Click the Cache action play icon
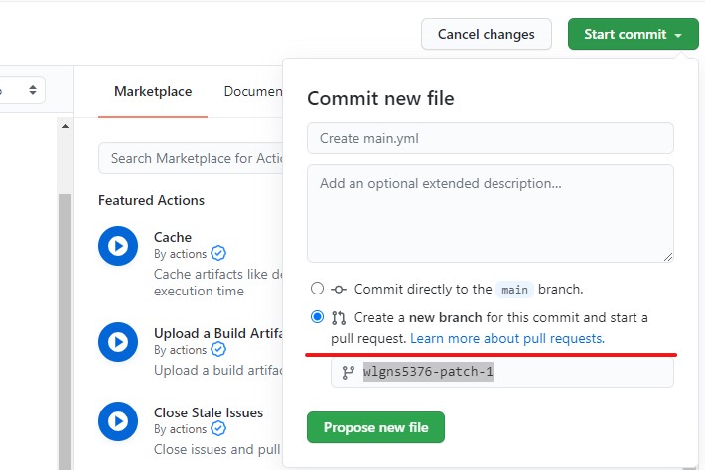 [x=118, y=246]
